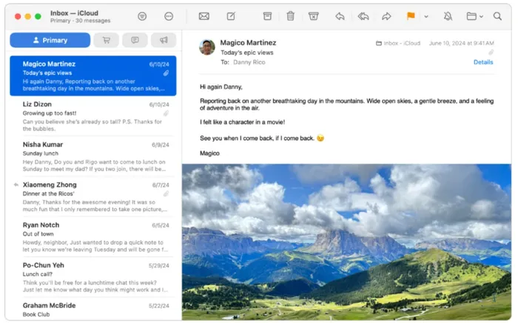
Task: Click Magico Martinez's avatar photo
Action: (x=207, y=47)
